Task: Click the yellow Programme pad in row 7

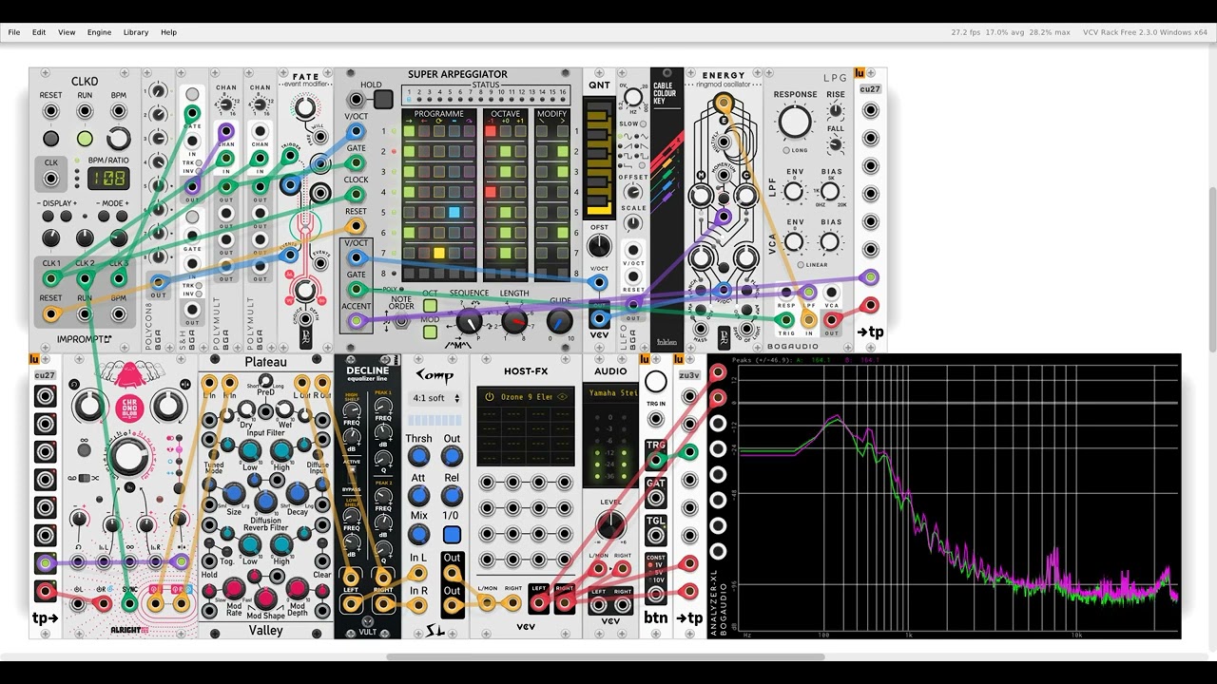Action: tap(438, 254)
